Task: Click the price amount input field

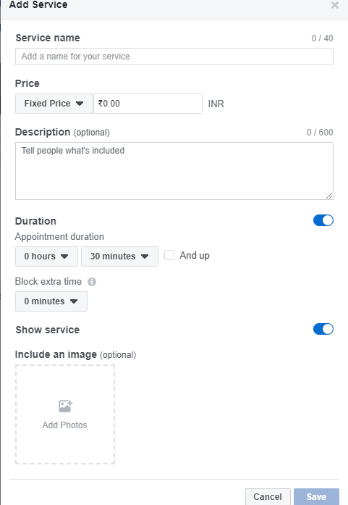Action: coord(148,104)
